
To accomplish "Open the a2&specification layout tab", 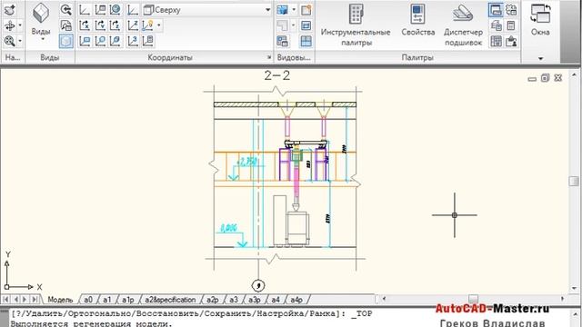I will (170, 300).
